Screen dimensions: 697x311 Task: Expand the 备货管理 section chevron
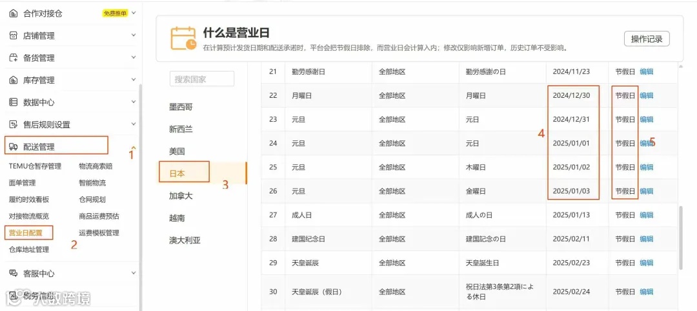(134, 57)
